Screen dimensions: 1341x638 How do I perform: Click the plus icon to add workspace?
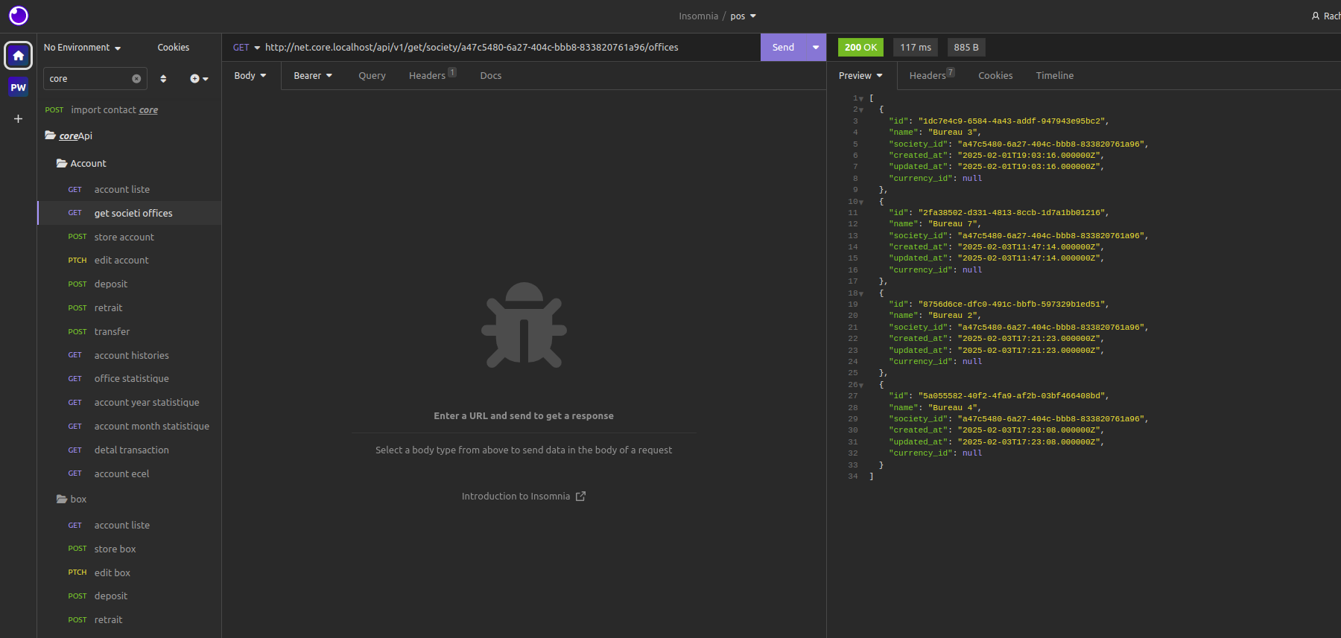pyautogui.click(x=19, y=118)
